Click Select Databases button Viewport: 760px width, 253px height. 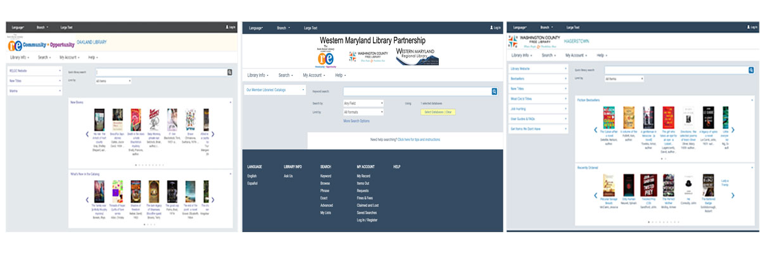438,112
